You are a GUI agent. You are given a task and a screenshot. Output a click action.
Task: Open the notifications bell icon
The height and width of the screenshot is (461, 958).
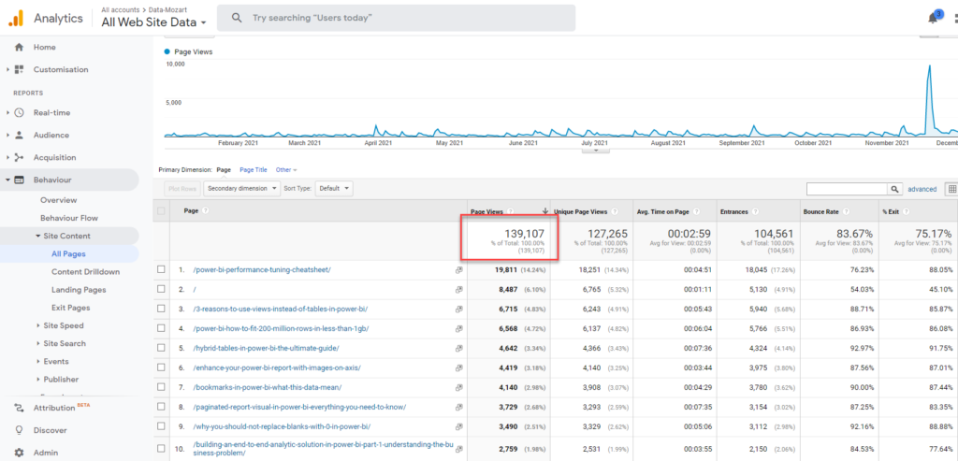933,19
